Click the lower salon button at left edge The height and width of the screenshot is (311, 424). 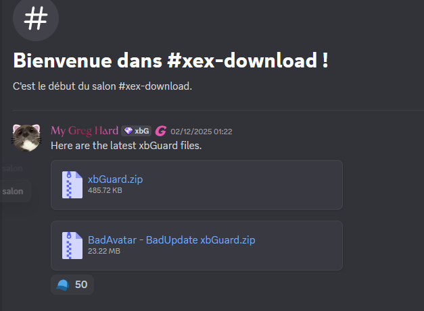point(16,191)
